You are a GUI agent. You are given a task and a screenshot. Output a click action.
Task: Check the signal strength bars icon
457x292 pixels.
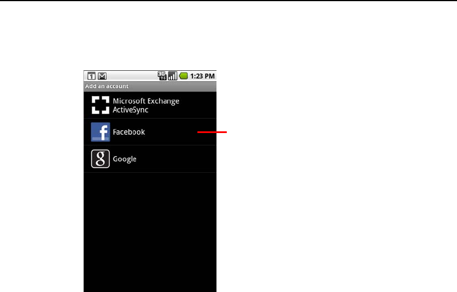coord(173,76)
